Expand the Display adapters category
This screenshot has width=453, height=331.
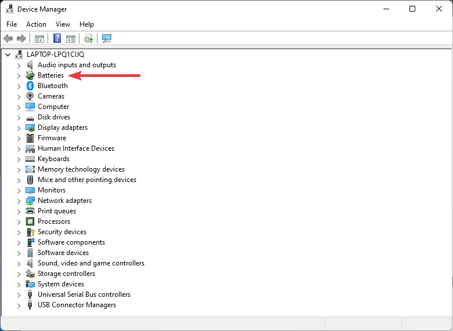19,128
